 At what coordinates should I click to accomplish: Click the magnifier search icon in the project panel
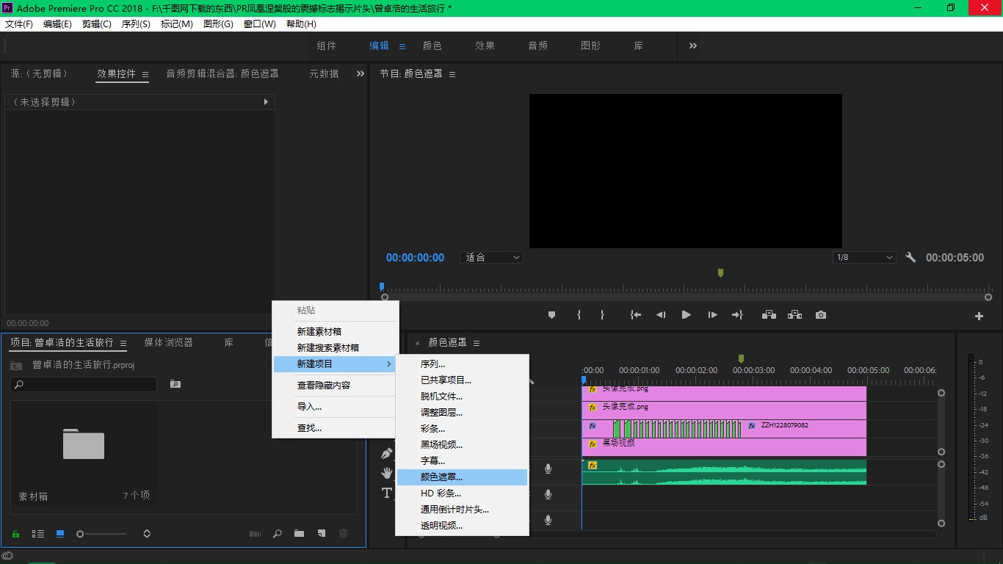pyautogui.click(x=278, y=533)
